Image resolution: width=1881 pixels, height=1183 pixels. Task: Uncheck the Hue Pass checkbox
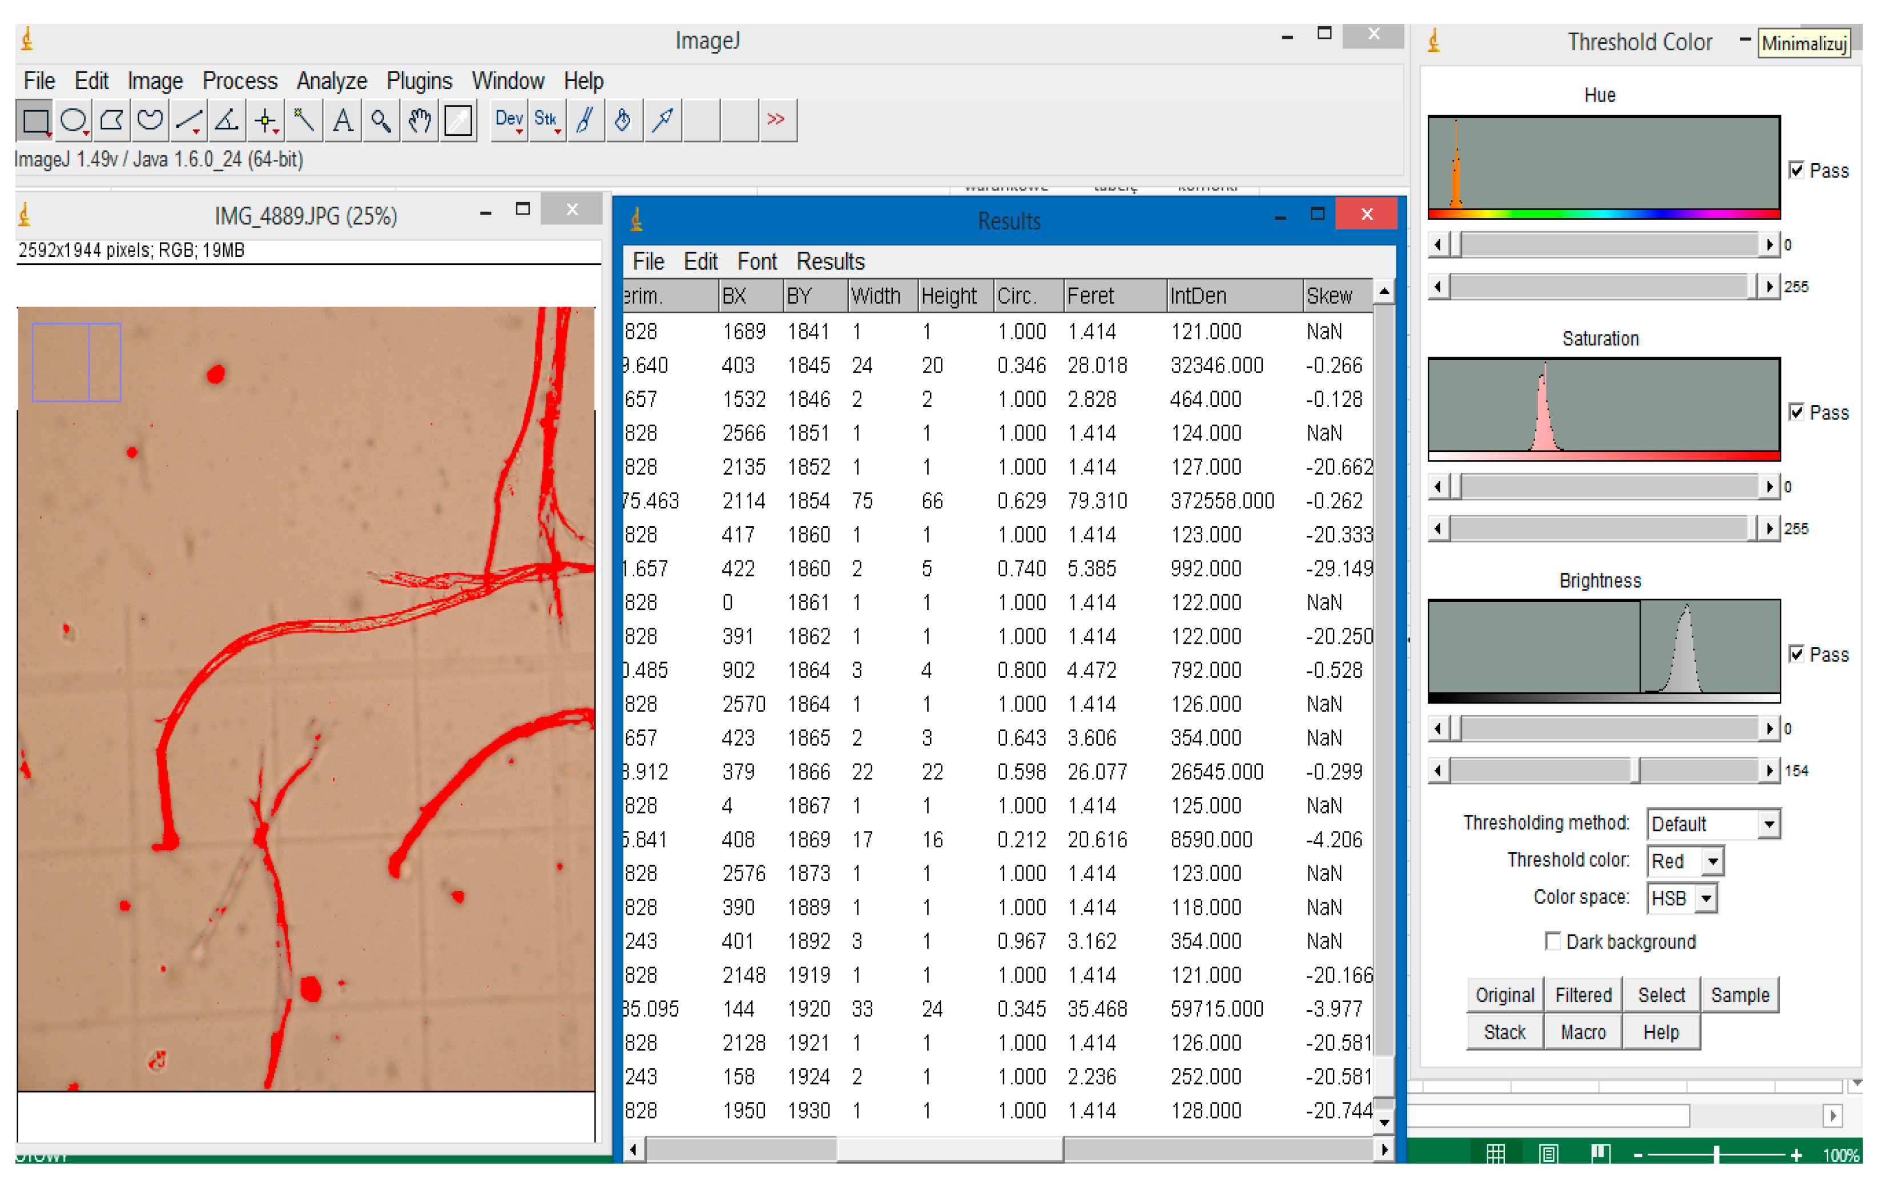point(1797,170)
